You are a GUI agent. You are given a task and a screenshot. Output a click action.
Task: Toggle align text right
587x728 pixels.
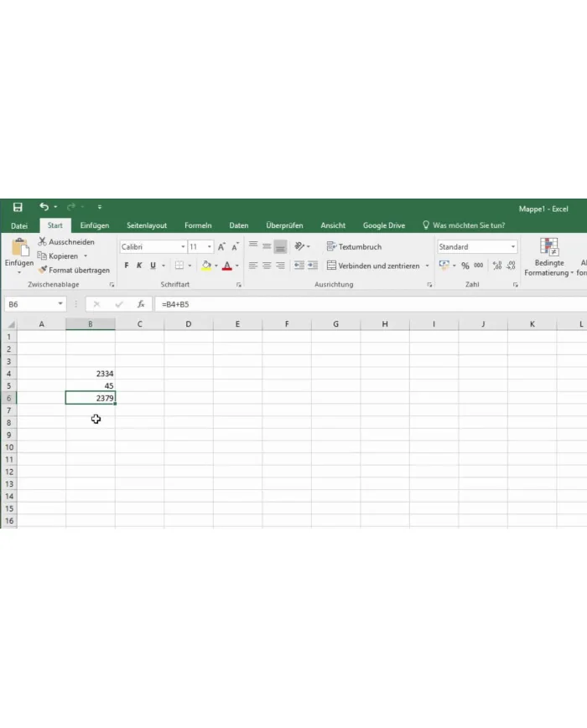pos(280,266)
